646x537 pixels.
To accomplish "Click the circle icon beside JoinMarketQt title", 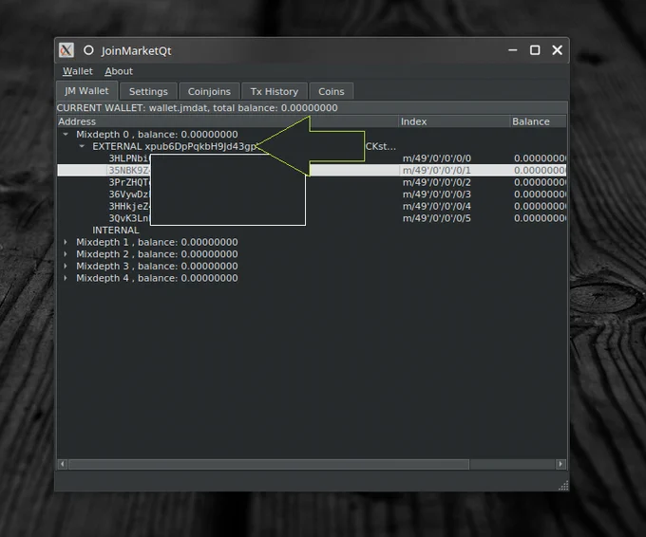I will coord(88,50).
